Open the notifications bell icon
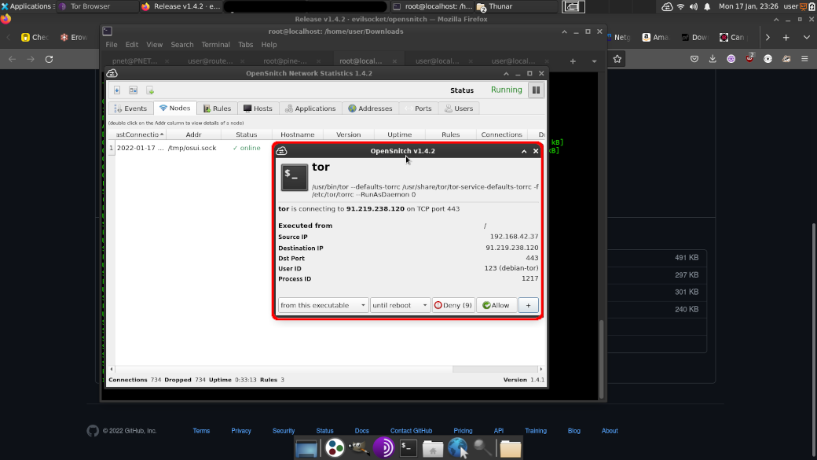 707,6
